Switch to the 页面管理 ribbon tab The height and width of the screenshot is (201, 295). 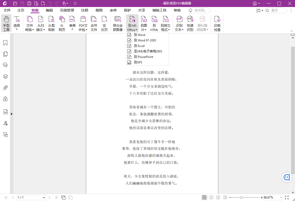coord(67,10)
